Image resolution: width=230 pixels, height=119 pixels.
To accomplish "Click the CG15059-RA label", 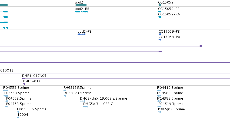I will [169, 14].
